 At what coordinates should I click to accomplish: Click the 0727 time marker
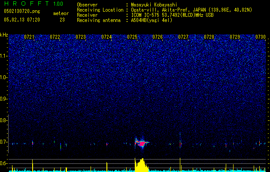(183, 37)
